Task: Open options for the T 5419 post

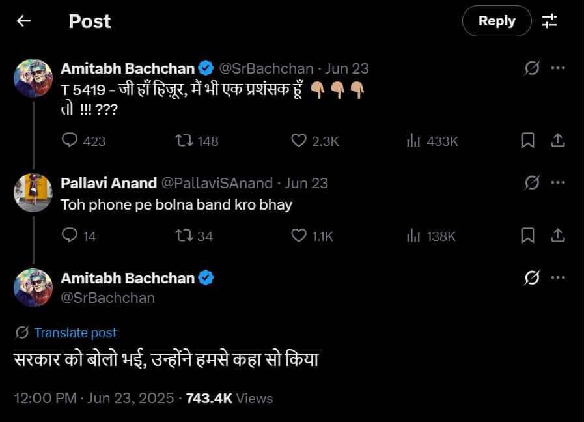Action: pyautogui.click(x=559, y=68)
